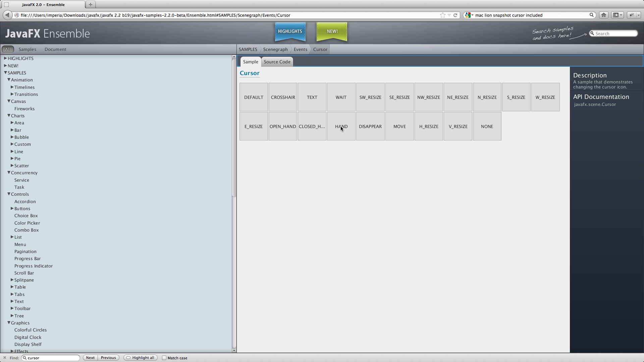Close the find bar with X icon
Viewport: 644px width, 362px height.
coord(5,358)
